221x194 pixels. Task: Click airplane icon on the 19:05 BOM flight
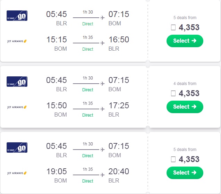click(x=103, y=175)
